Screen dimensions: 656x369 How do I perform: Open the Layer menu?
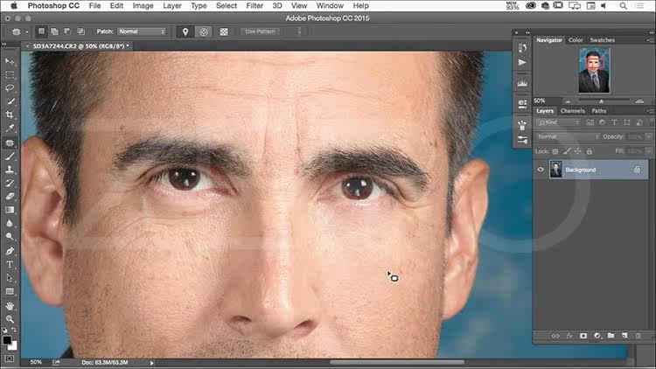click(x=172, y=6)
